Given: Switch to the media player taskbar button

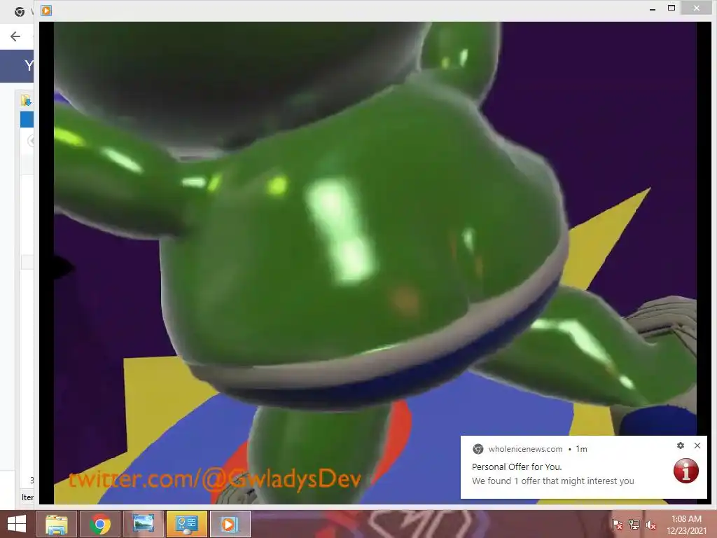Looking at the screenshot, I should (x=230, y=524).
